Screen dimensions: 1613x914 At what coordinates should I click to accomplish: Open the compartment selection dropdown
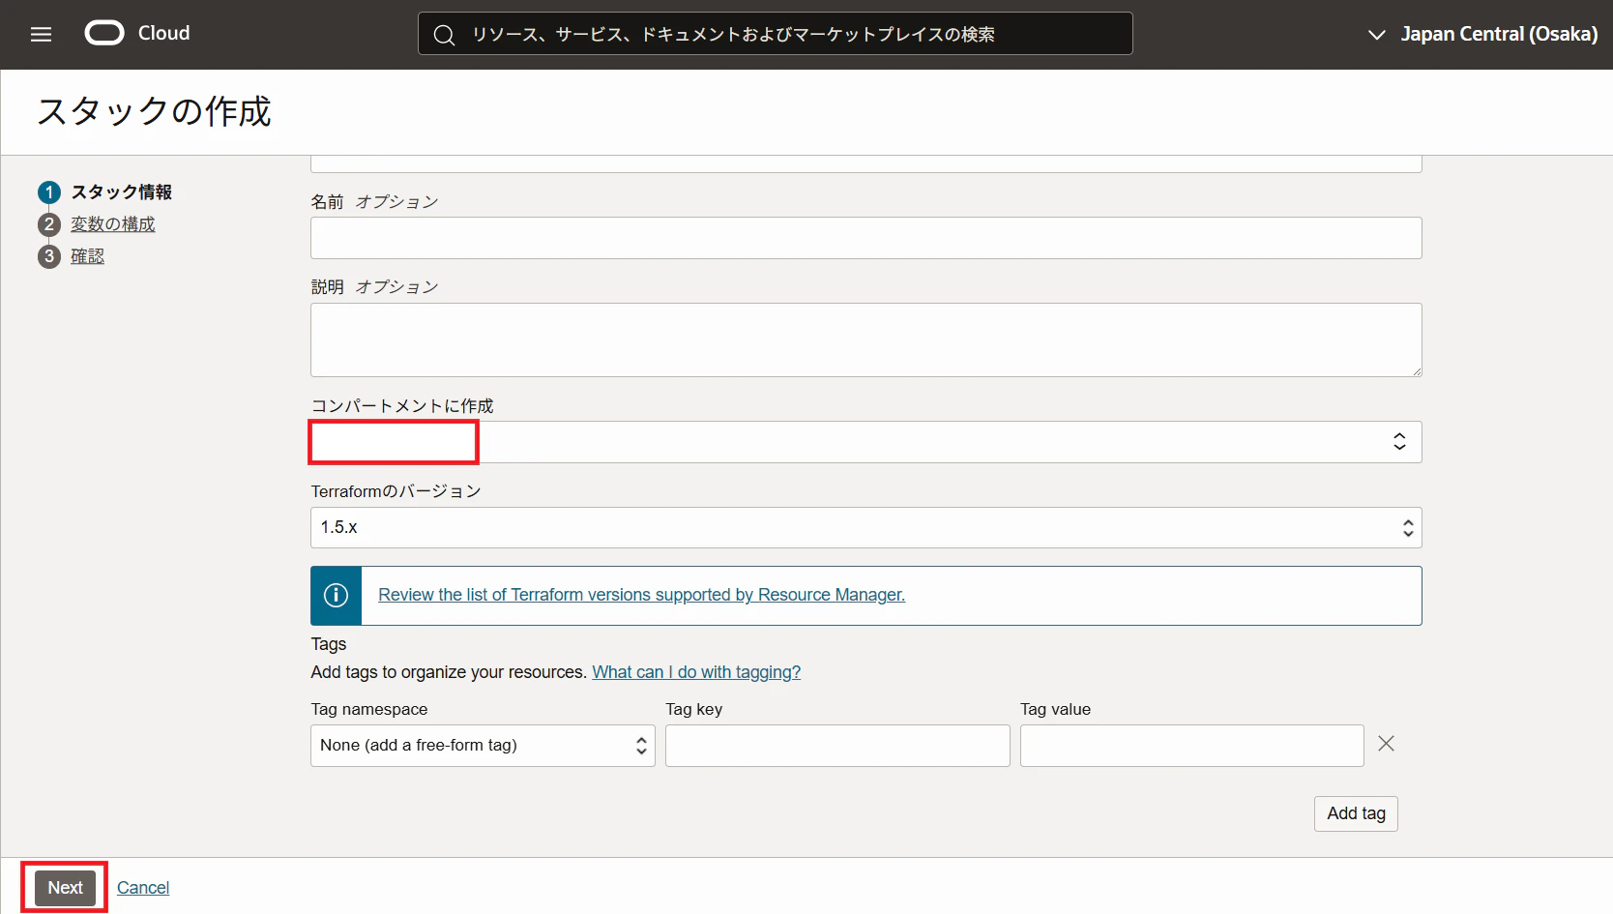click(x=865, y=442)
